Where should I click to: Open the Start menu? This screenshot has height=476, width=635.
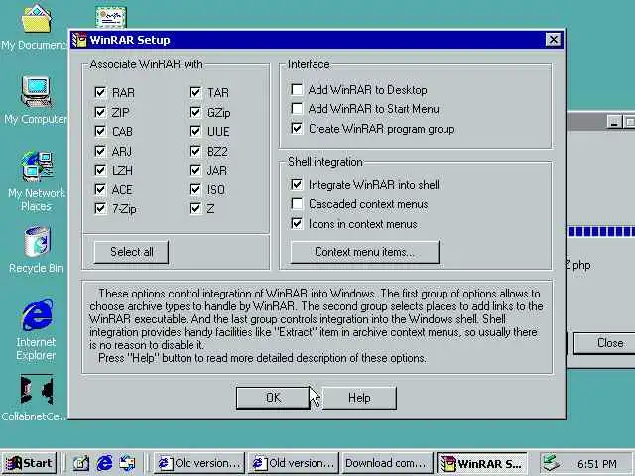click(29, 463)
